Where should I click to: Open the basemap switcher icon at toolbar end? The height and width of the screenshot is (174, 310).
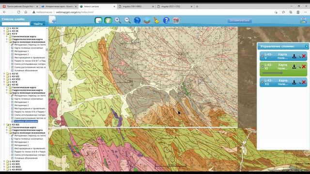[303, 20]
